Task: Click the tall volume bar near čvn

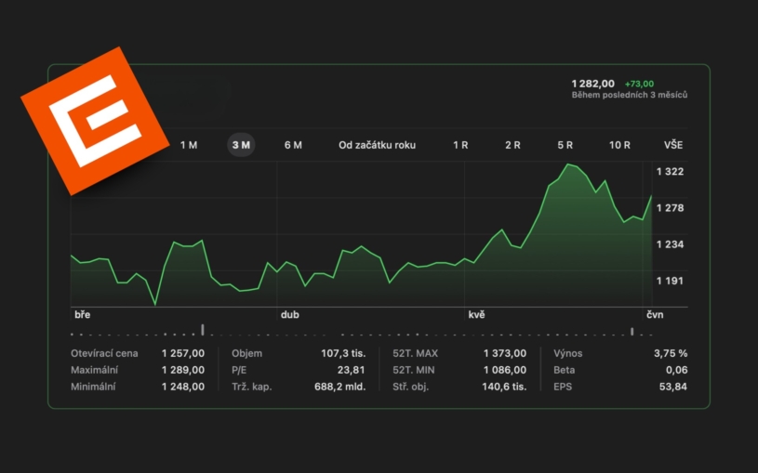Action: point(632,332)
